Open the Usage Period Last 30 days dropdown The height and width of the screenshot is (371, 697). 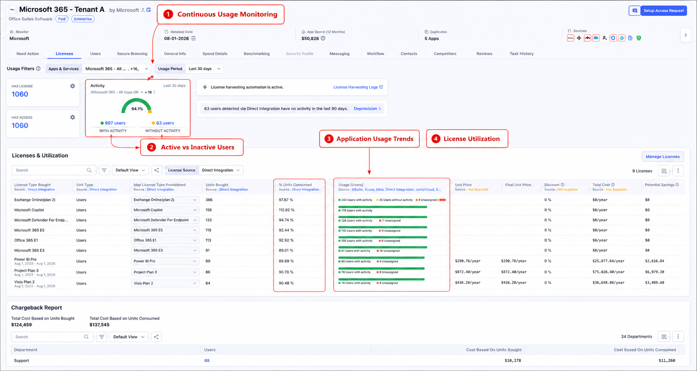point(205,69)
